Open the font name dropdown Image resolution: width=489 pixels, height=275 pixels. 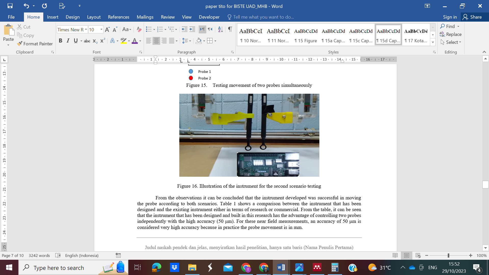click(x=86, y=30)
